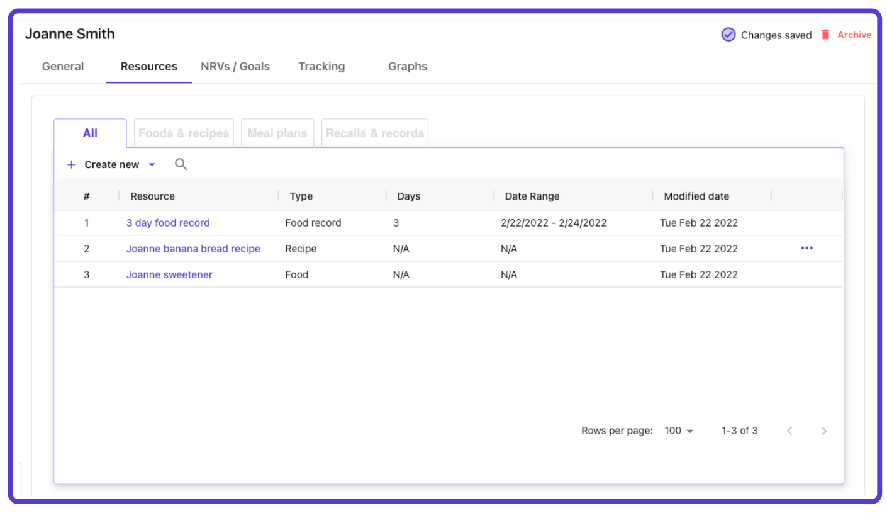Click the # column header
This screenshot has height=513, width=887.
coord(87,196)
